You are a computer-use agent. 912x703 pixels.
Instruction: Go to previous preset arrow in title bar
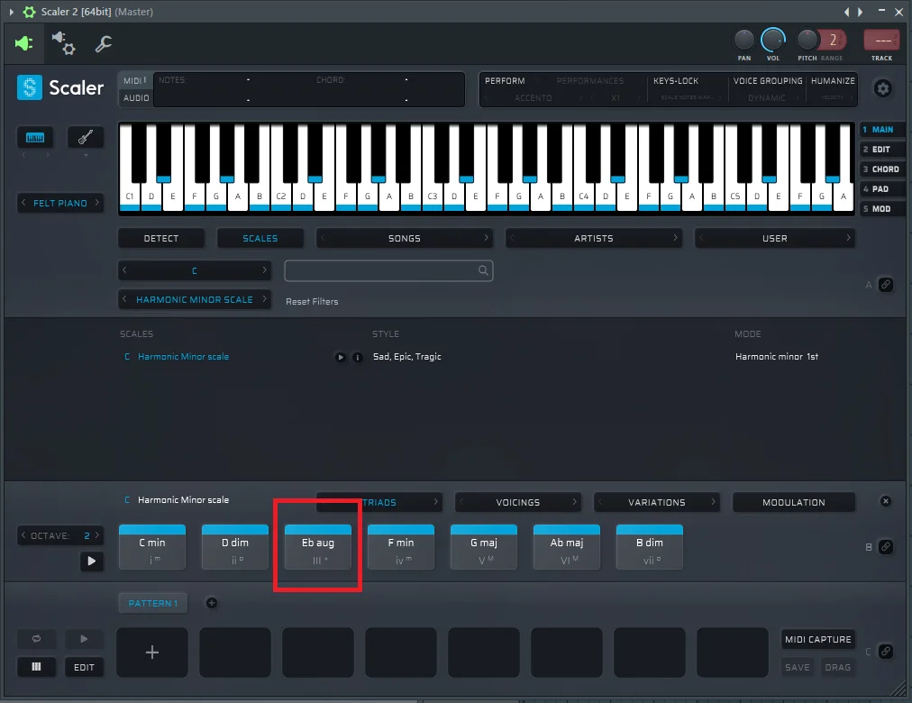click(847, 12)
